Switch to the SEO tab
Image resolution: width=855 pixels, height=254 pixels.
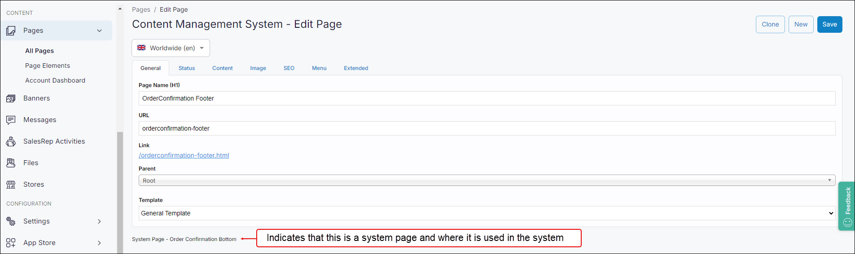tap(289, 68)
